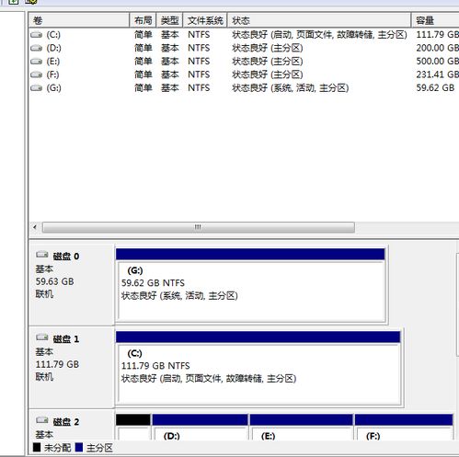Sort volumes by 卷 column header
The width and height of the screenshot is (459, 457).
pos(79,20)
